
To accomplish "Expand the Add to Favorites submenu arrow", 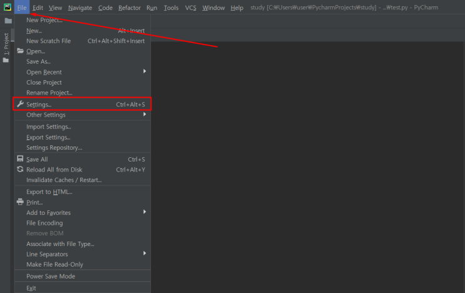I will pos(145,212).
